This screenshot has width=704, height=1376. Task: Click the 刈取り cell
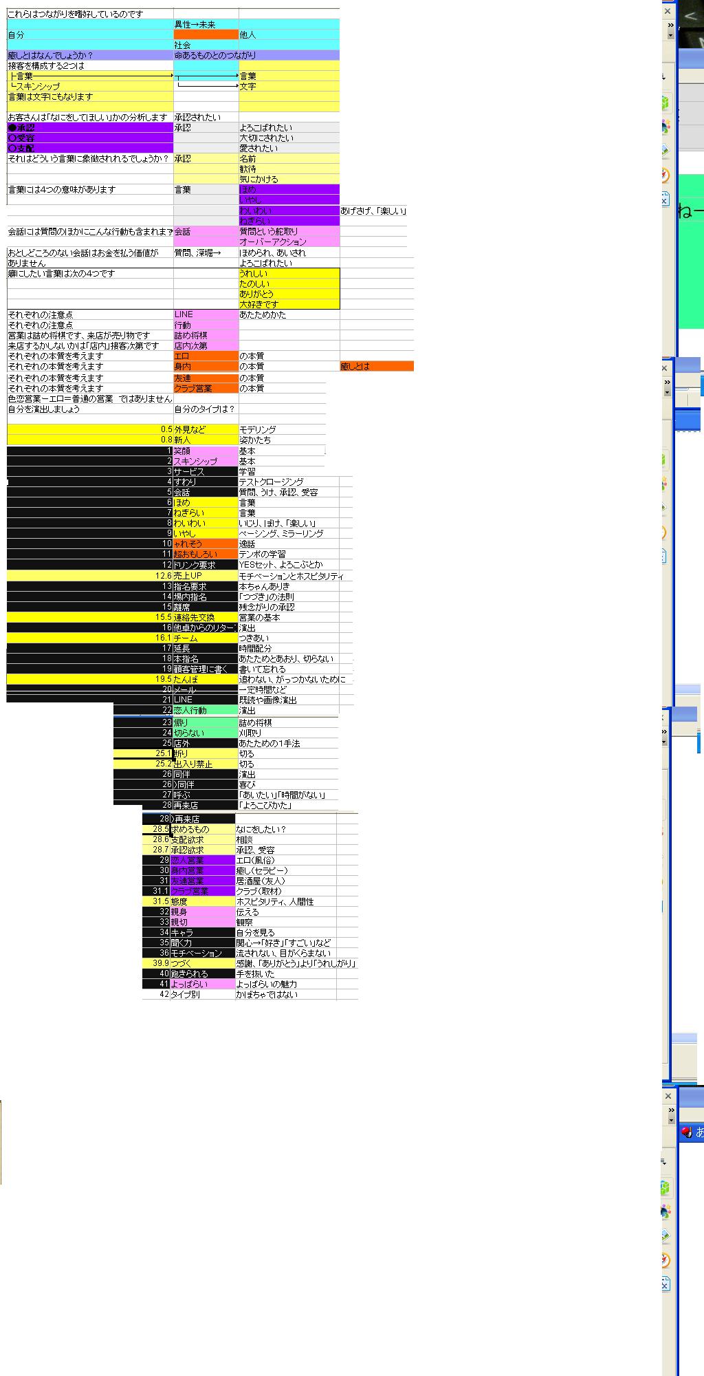click(x=288, y=733)
